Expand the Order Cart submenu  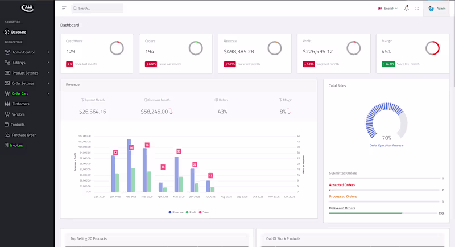click(x=27, y=93)
